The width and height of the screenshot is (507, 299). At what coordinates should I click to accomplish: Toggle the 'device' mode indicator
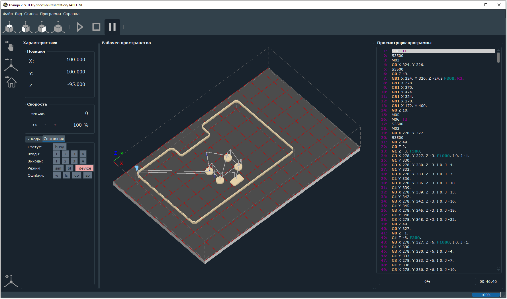(85, 168)
